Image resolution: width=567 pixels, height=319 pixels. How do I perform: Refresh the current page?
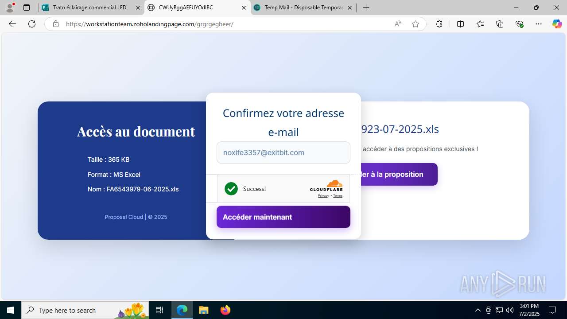tap(32, 24)
